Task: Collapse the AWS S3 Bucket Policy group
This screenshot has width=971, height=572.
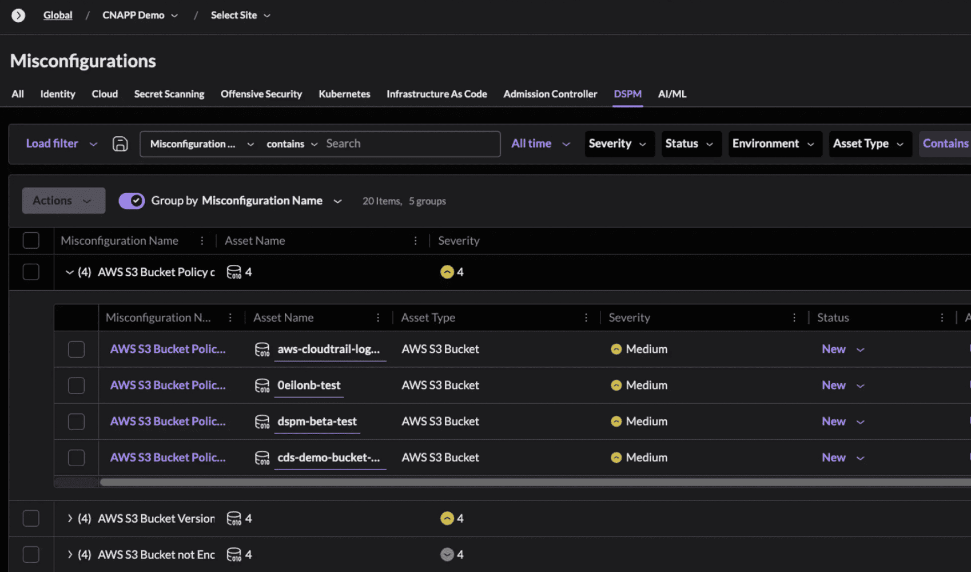Action: [69, 272]
